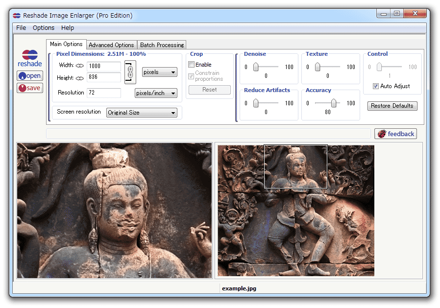Screen dimensions: 440x308
Task: Click the Width input field showing 1000
Action: [104, 66]
